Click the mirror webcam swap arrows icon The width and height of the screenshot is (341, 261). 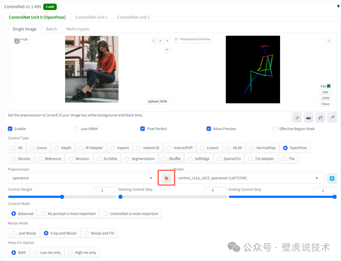click(x=320, y=118)
